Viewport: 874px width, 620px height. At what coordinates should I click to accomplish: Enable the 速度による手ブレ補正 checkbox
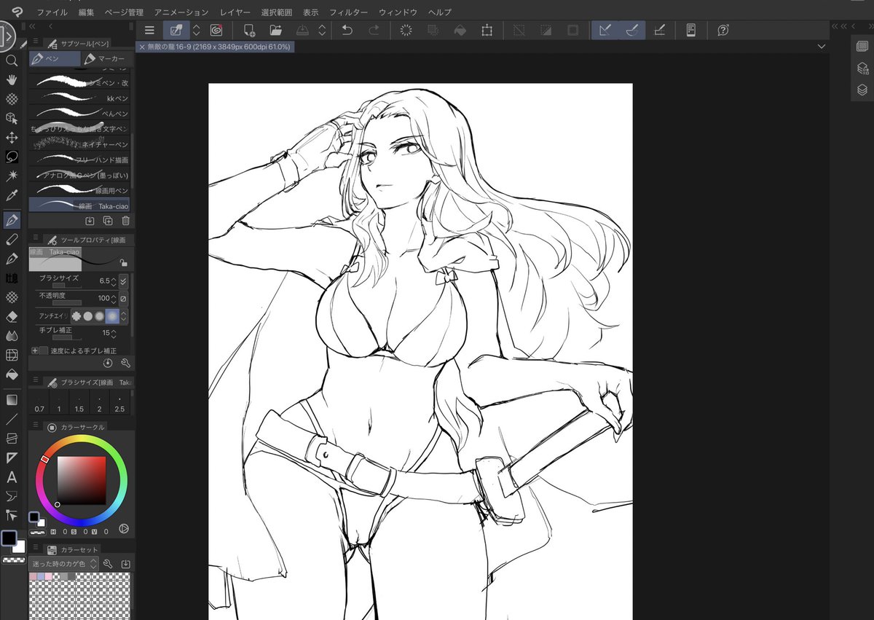pyautogui.click(x=43, y=350)
